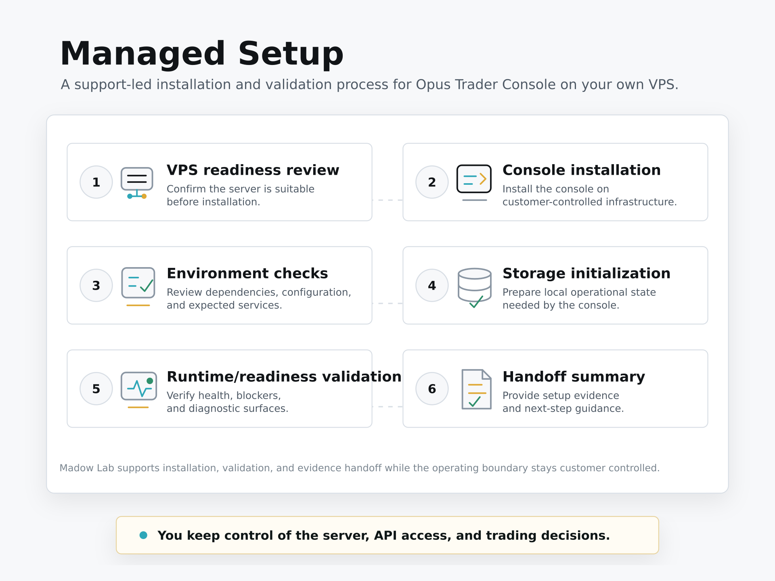Click the VPS readiness review server icon
775x581 pixels.
pos(137,183)
